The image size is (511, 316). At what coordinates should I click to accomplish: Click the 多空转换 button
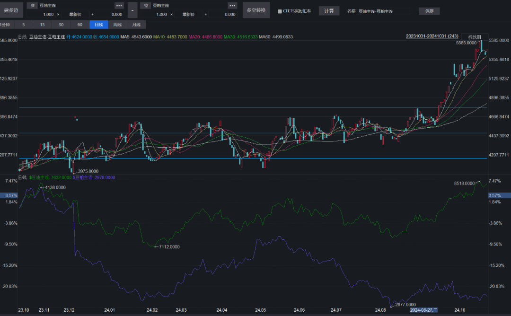(256, 10)
